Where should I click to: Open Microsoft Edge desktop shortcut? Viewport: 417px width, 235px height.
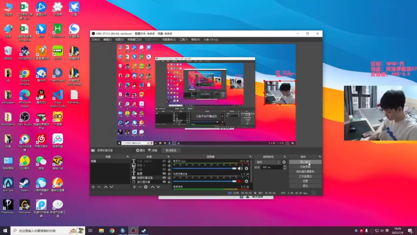click(x=24, y=99)
